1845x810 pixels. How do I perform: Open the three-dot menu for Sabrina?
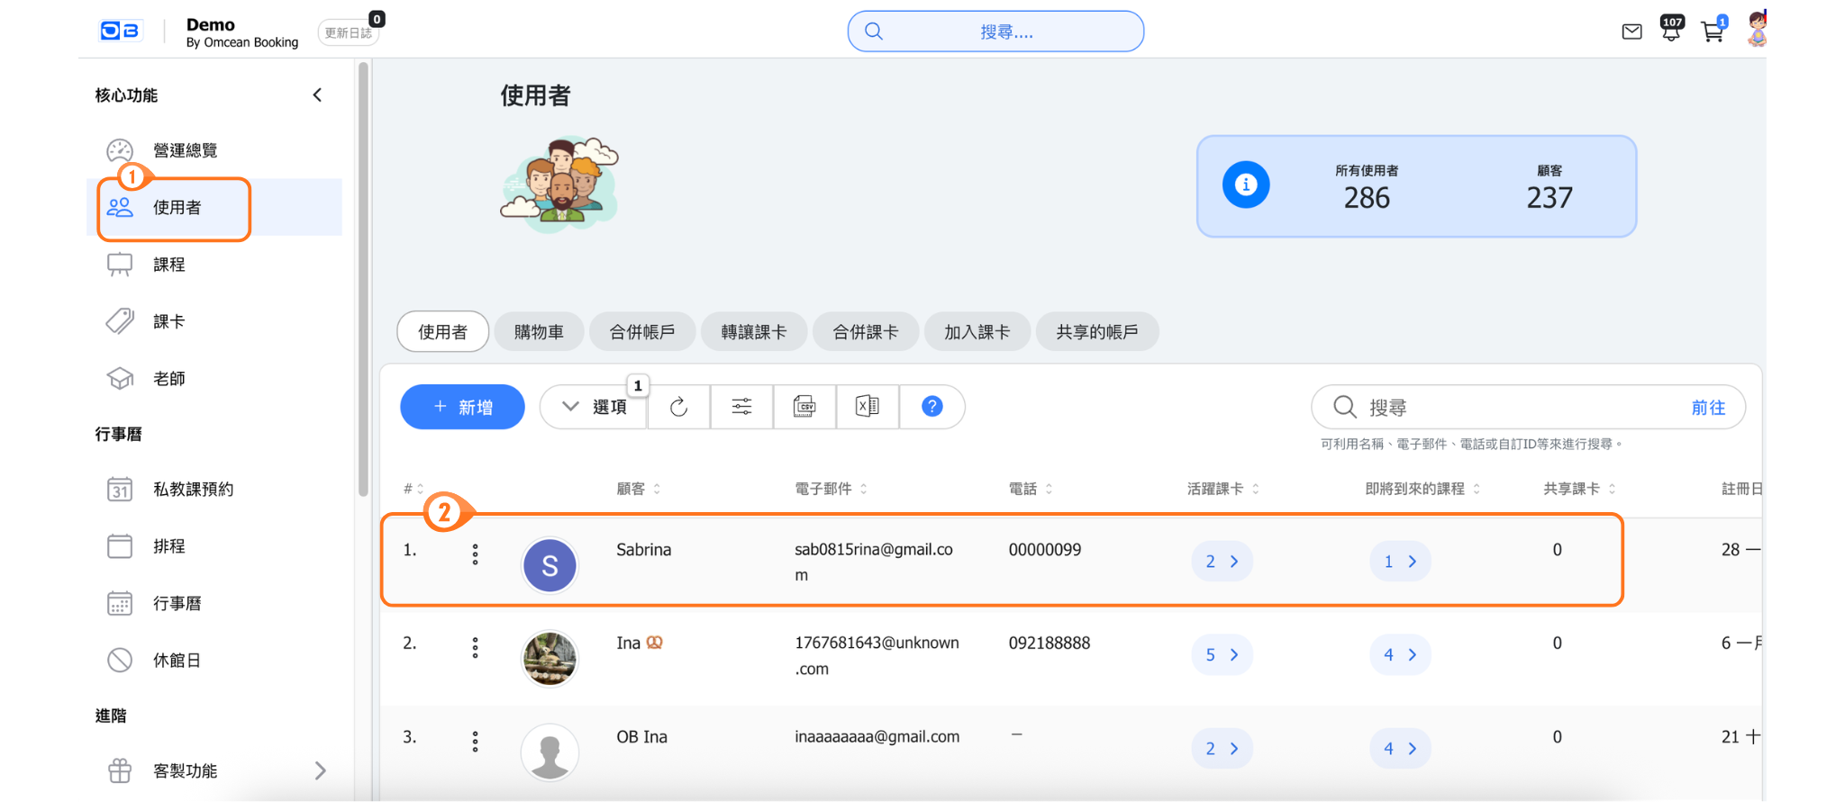(475, 554)
